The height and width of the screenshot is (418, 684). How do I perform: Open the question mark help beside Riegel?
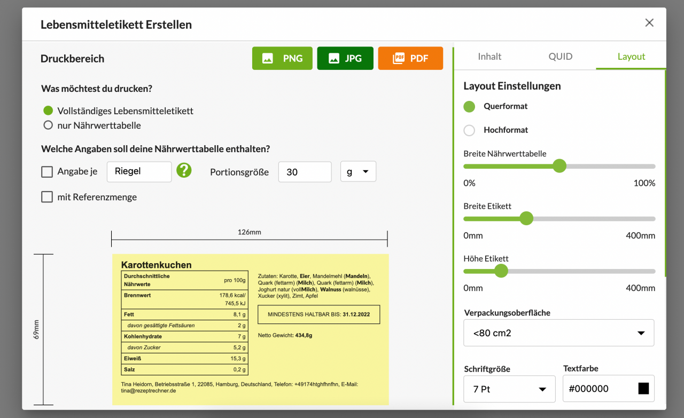click(184, 171)
